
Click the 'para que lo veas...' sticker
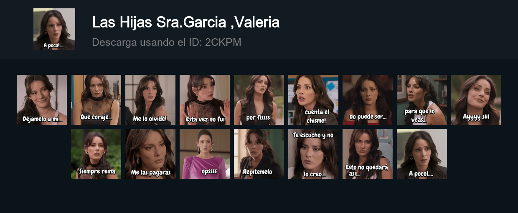(x=422, y=100)
